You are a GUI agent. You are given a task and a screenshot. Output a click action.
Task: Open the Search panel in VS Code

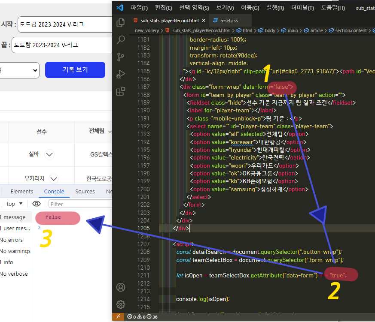pyautogui.click(x=121, y=39)
